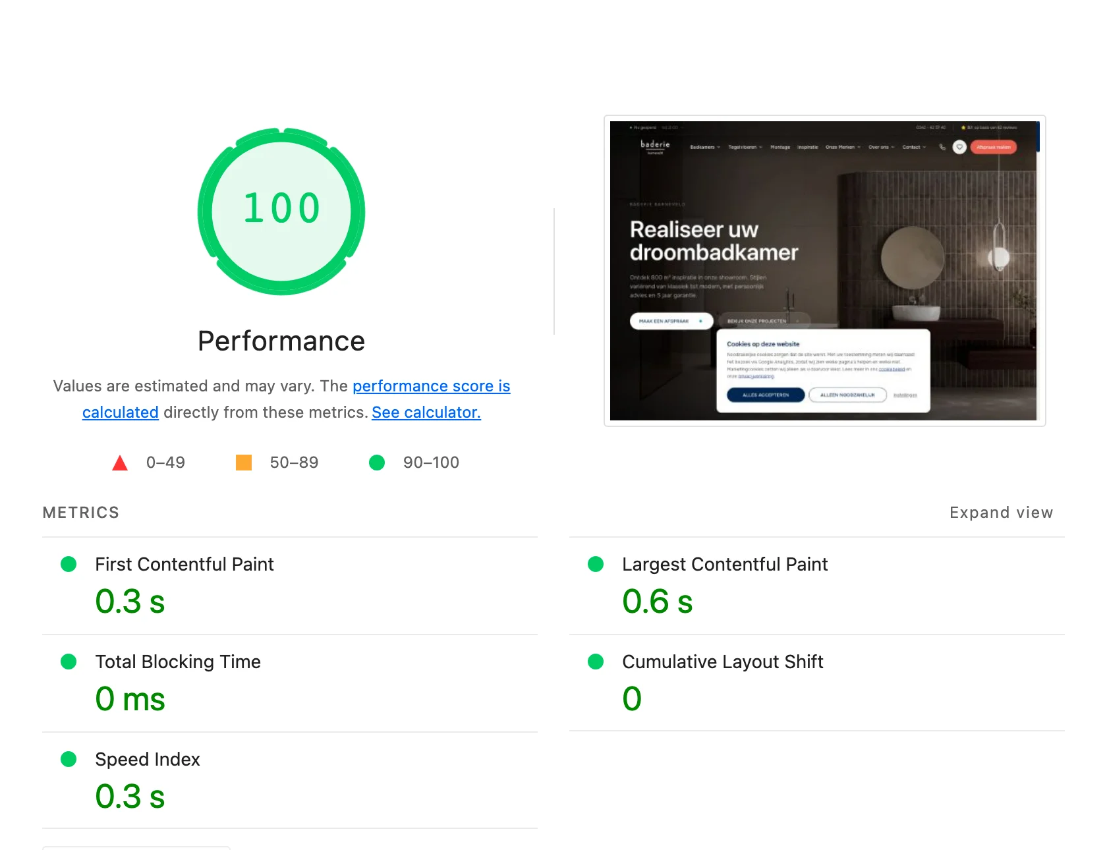Click the green dot beside First Contentful Paint
The height and width of the screenshot is (850, 1107).
click(x=69, y=564)
